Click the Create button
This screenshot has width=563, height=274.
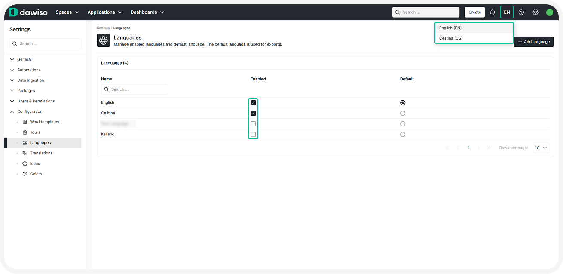click(474, 12)
